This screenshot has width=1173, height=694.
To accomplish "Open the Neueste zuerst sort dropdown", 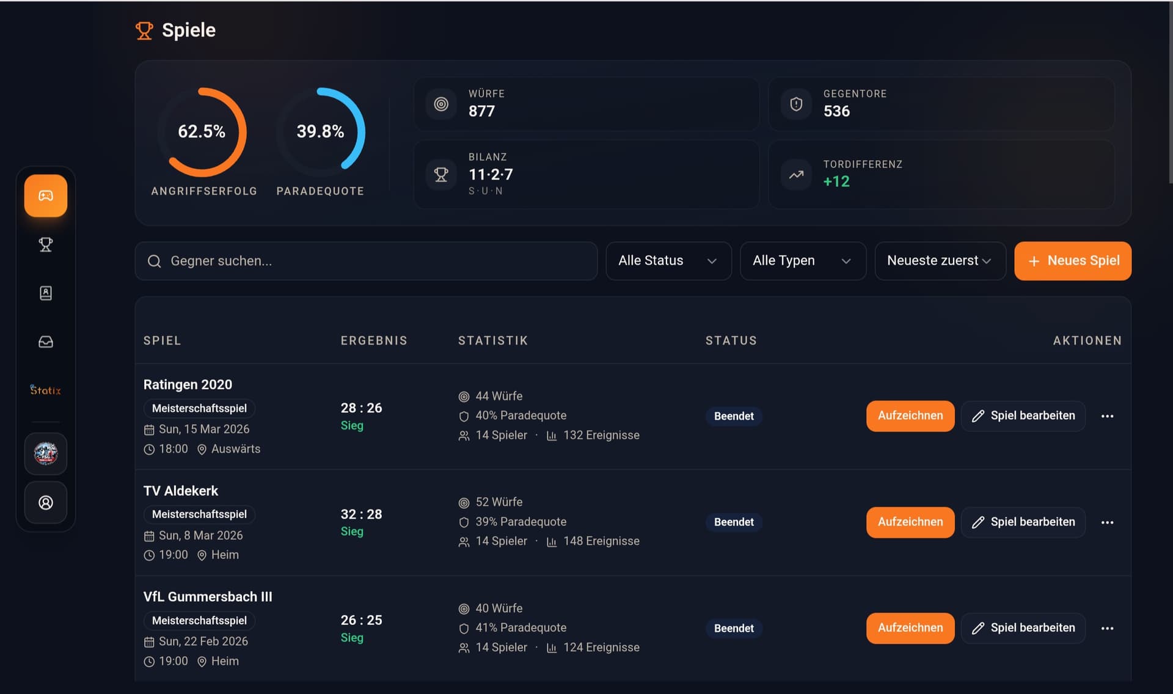I will 940,261.
